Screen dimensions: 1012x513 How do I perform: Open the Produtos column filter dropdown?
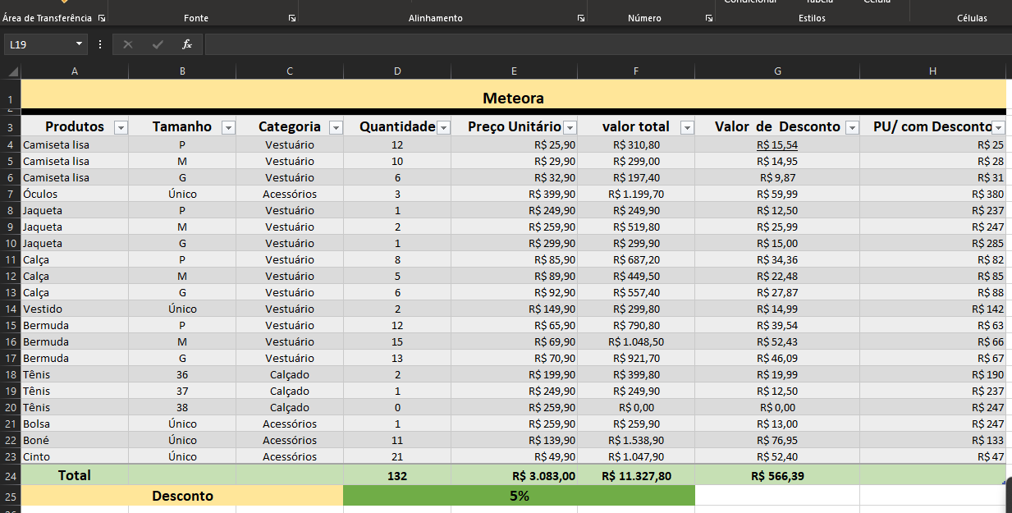tap(121, 127)
